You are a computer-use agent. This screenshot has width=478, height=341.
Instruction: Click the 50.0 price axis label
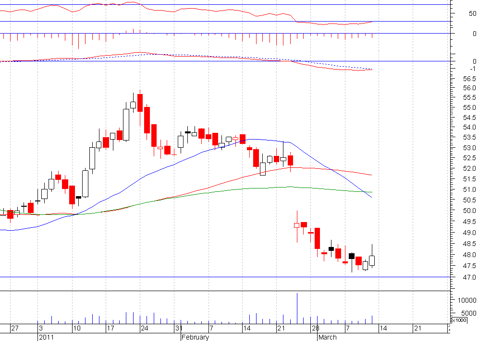coord(469,211)
